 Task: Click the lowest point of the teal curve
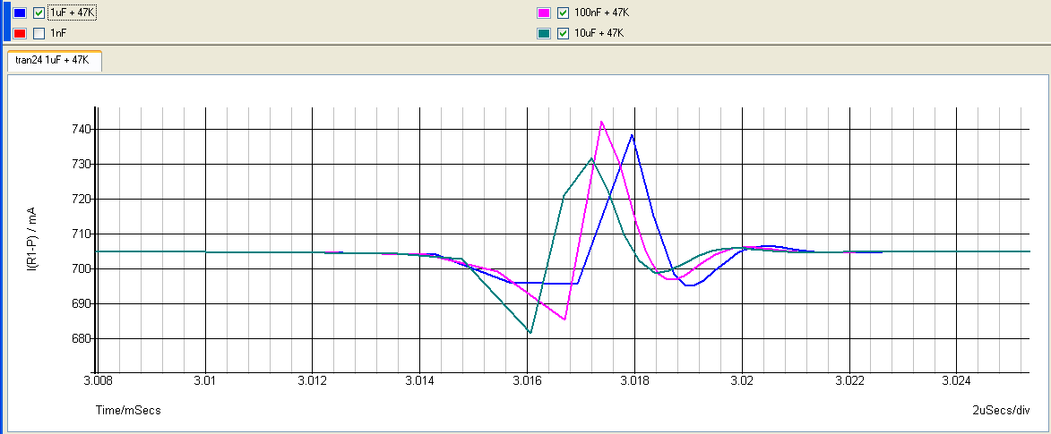coord(530,333)
